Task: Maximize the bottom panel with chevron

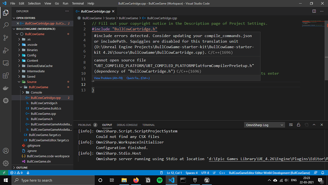Action: [x=314, y=125]
